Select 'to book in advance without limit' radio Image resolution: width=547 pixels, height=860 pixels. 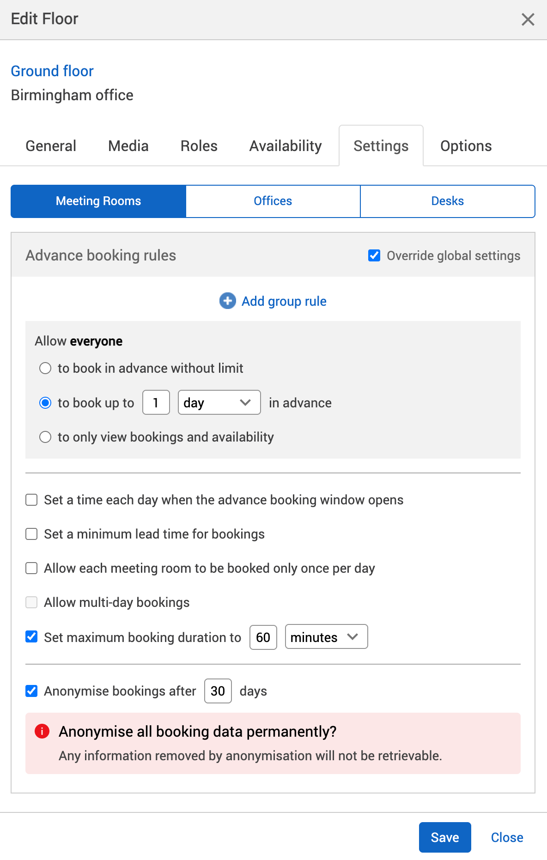(45, 368)
